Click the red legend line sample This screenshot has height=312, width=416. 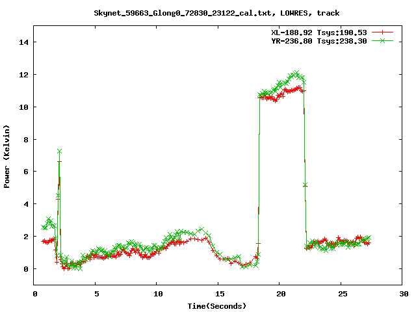click(382, 32)
